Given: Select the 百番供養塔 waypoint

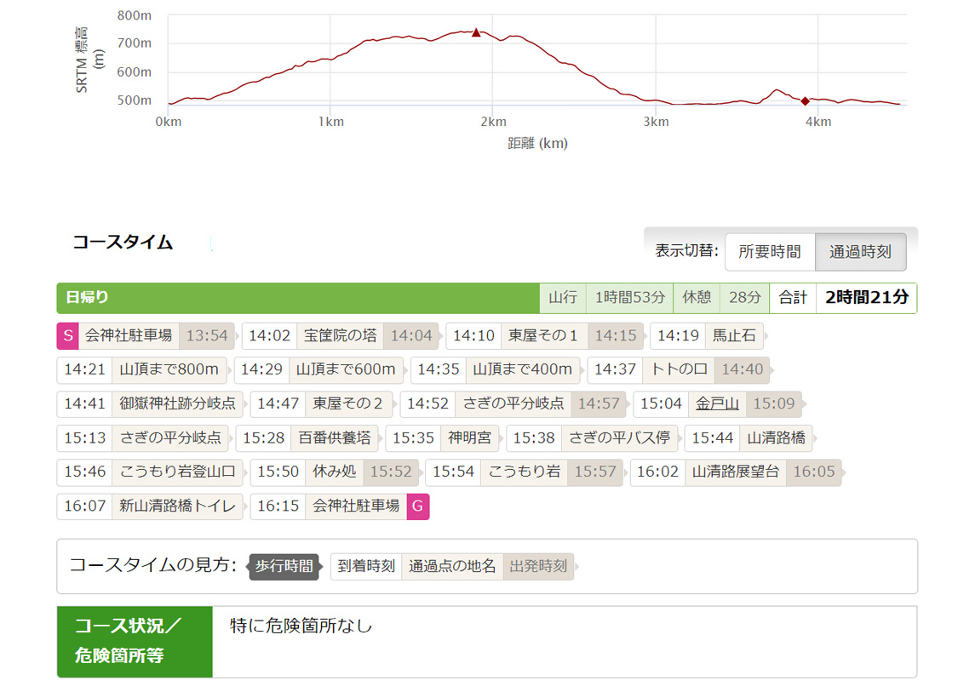Looking at the screenshot, I should tap(334, 438).
